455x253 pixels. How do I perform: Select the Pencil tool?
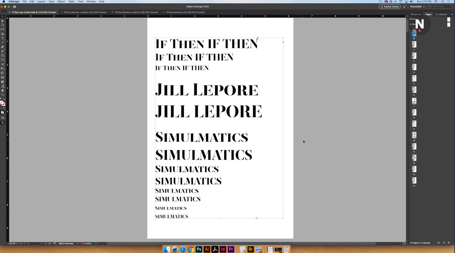3,51
